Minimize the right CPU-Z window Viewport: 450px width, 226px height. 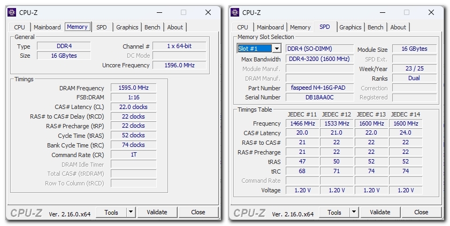coord(383,12)
